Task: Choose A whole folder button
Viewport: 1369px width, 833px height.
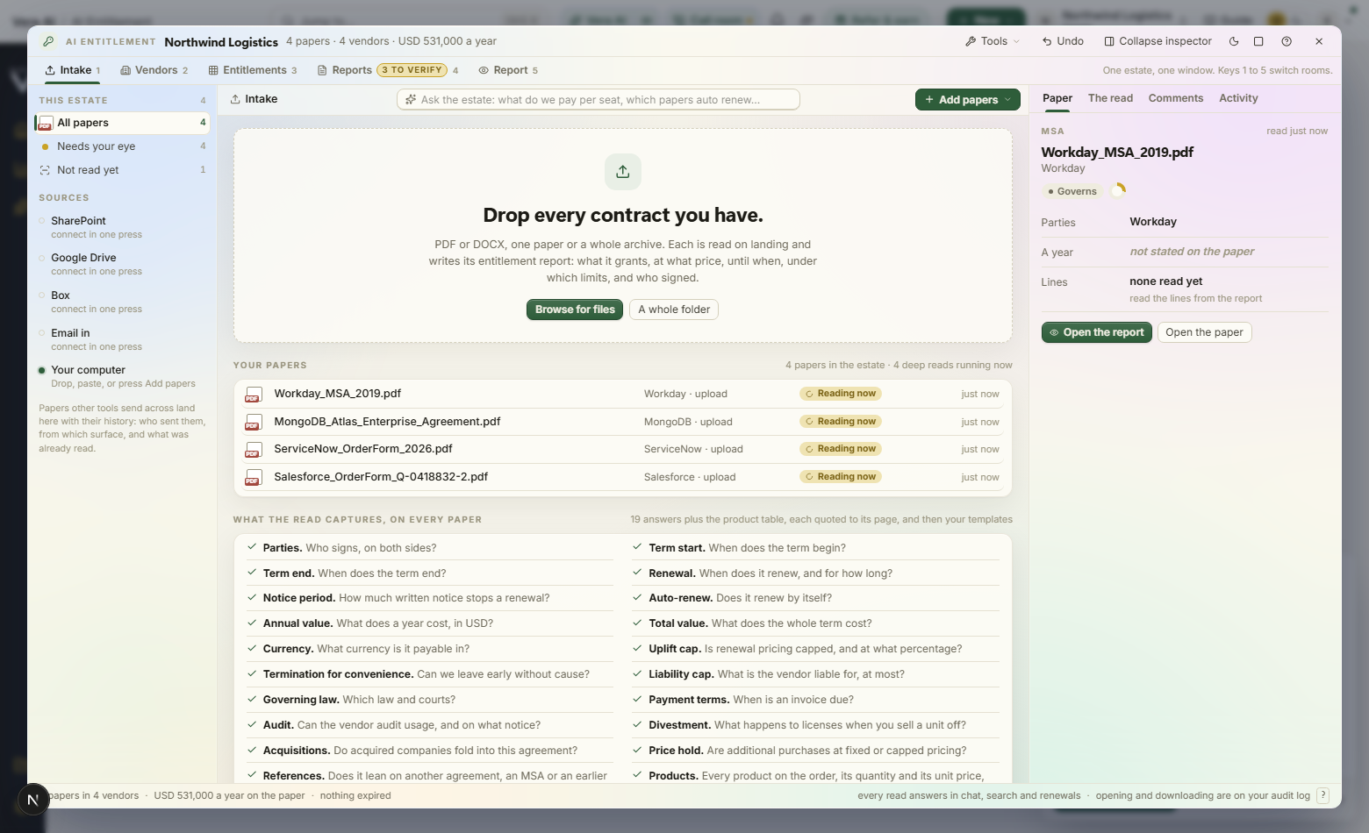Action: click(674, 310)
